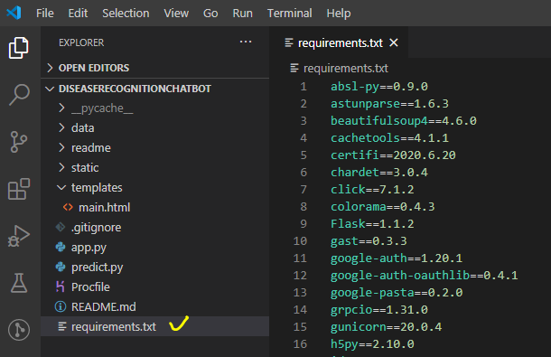Collapse the templates folder
The width and height of the screenshot is (551, 357).
pyautogui.click(x=97, y=187)
